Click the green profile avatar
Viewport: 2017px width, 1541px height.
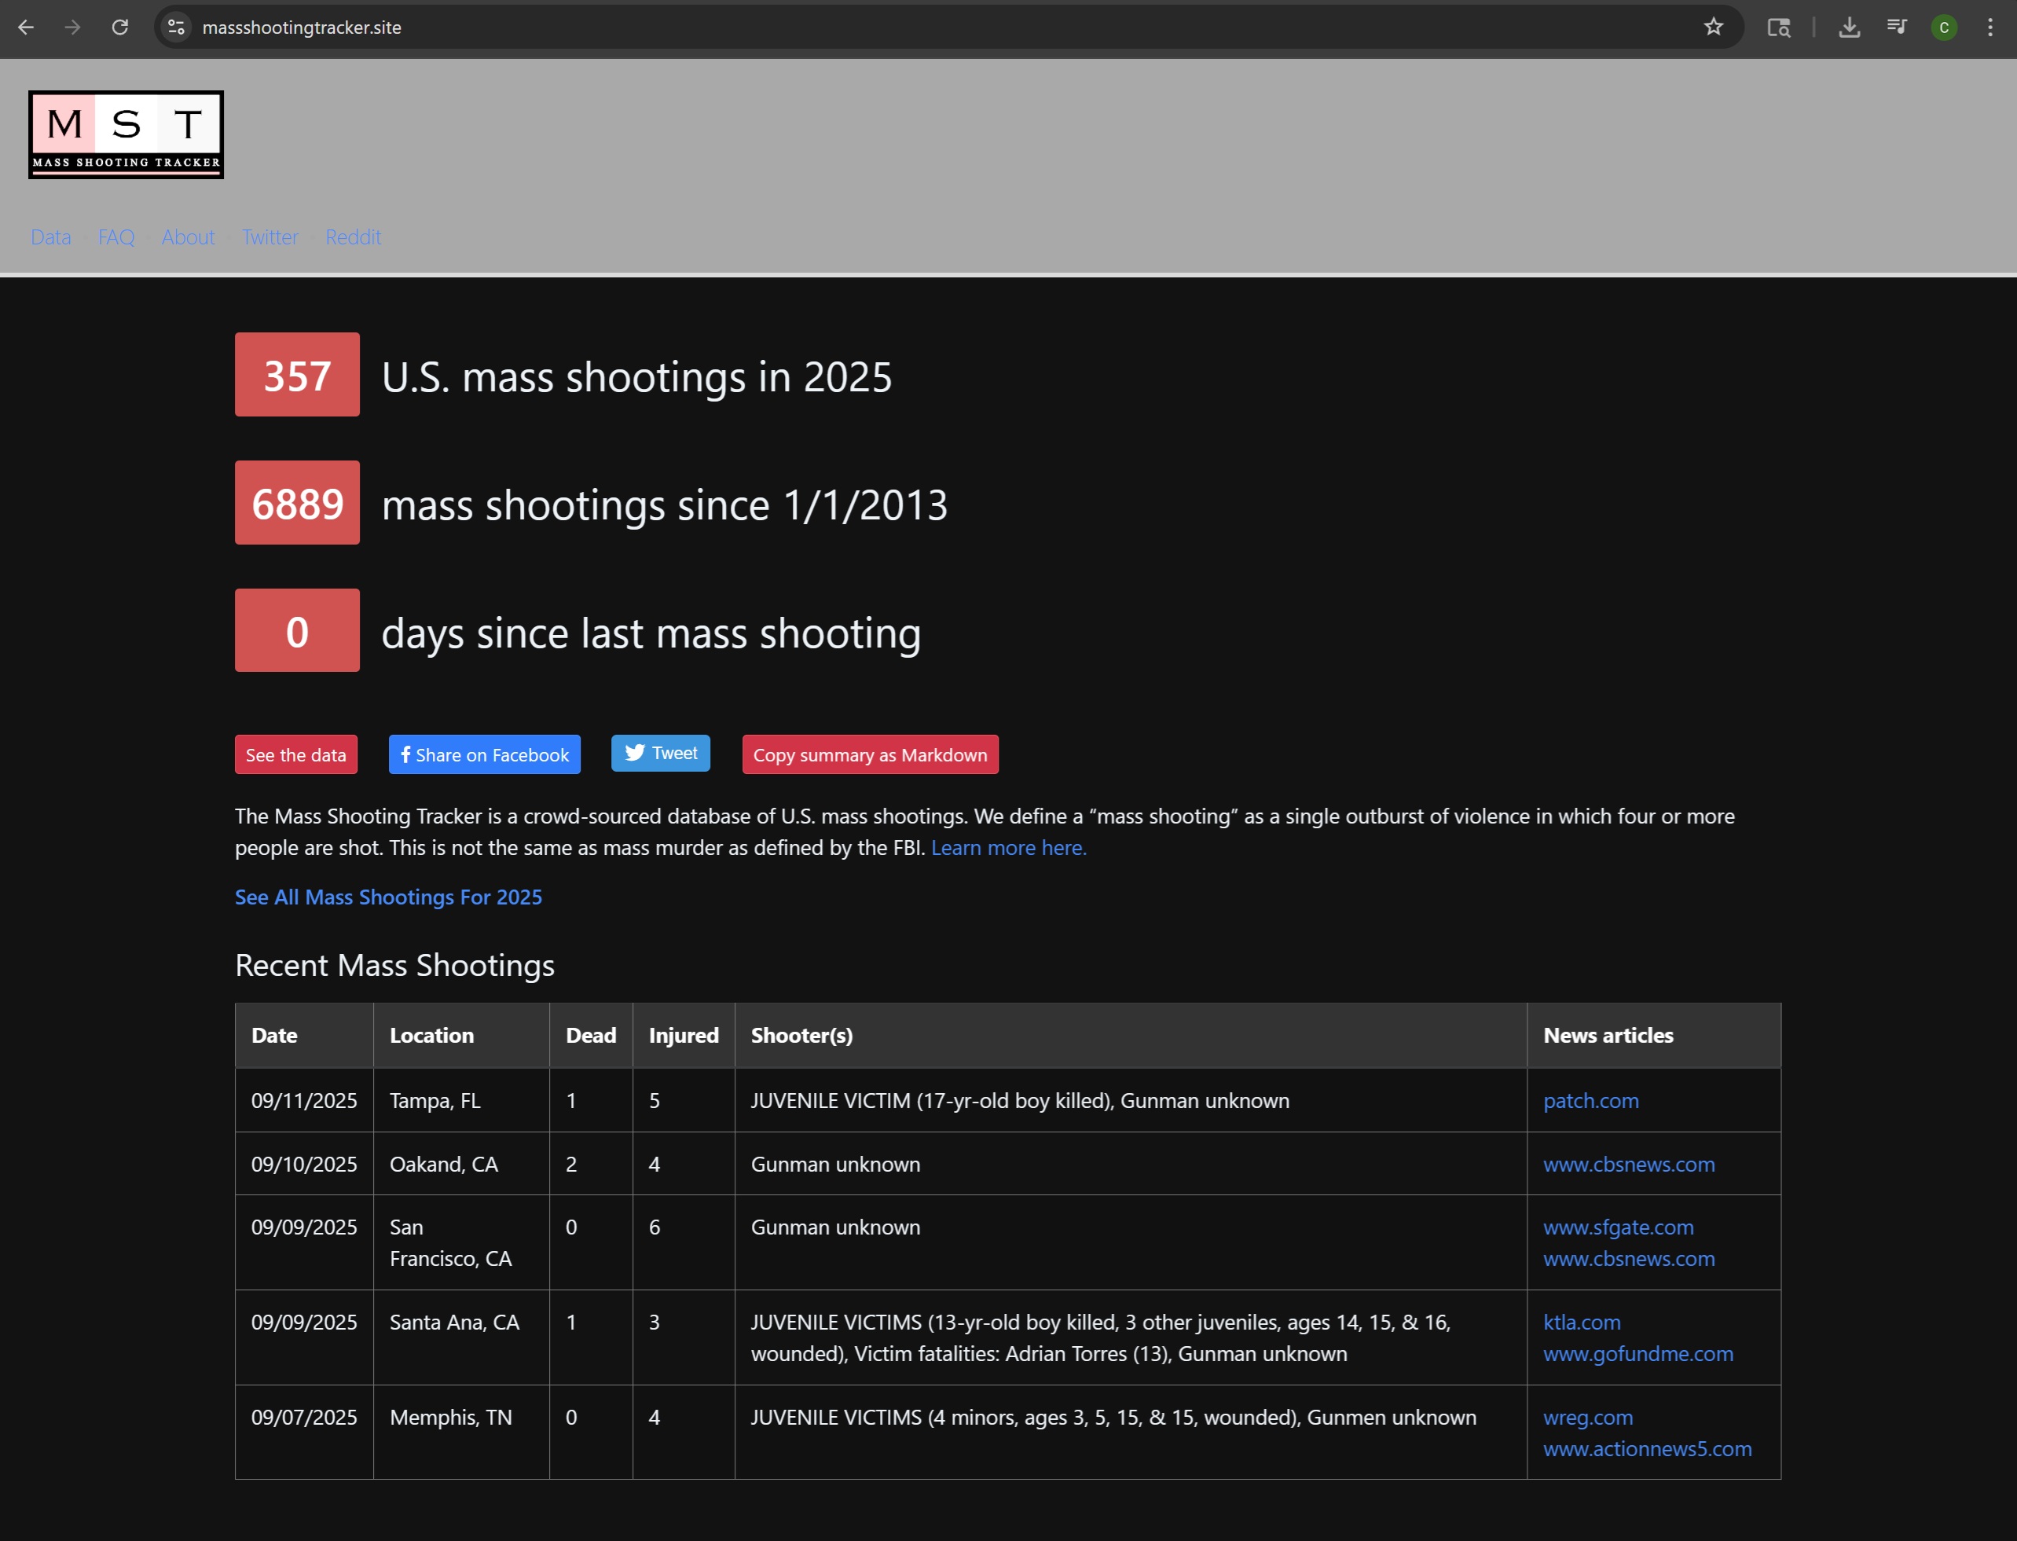[x=1944, y=28]
